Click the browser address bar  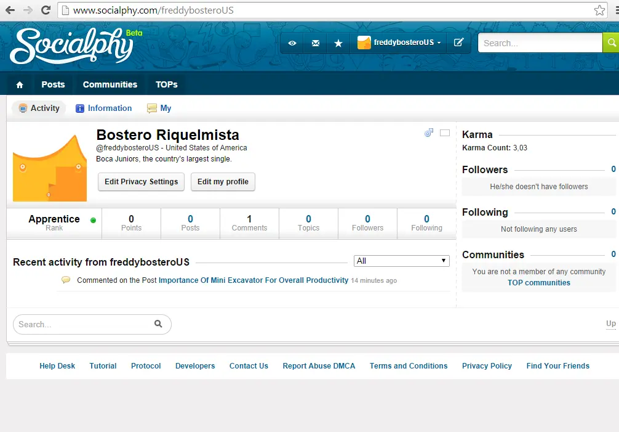pyautogui.click(x=332, y=10)
